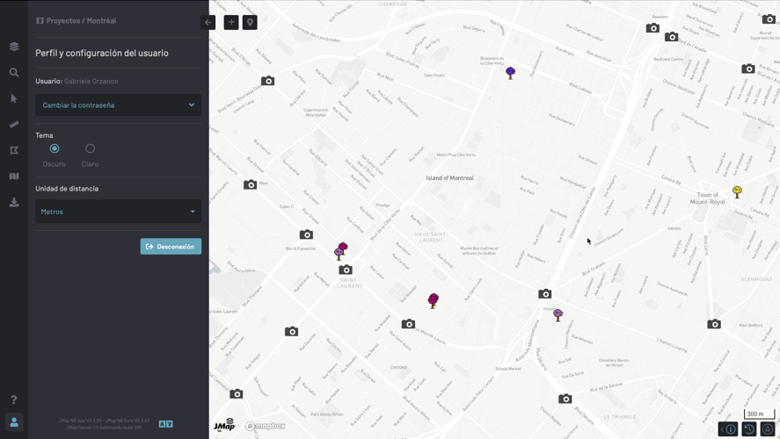Click the dark purple tree map marker
Image resolution: width=780 pixels, height=439 pixels.
(510, 73)
